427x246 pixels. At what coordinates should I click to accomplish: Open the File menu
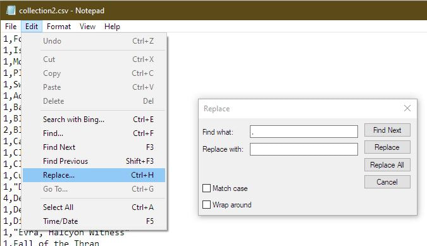tap(11, 27)
